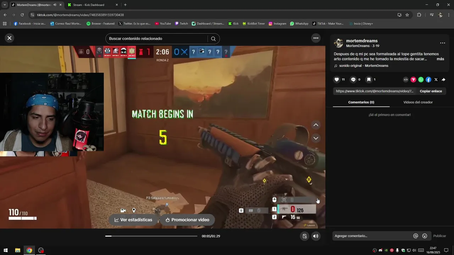Open the Windows Start menu
The height and width of the screenshot is (255, 454).
[6, 250]
